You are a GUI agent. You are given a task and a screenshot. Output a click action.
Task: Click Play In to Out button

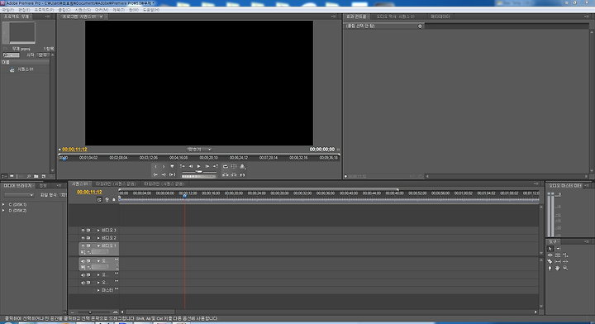172,174
